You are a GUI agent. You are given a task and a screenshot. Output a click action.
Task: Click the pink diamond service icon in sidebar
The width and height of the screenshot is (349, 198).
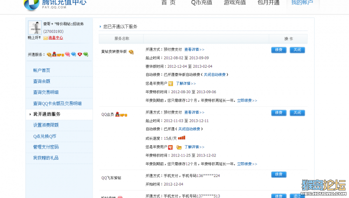point(67,54)
